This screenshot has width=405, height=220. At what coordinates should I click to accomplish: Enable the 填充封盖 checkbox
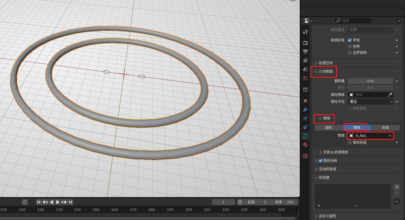pos(350,142)
